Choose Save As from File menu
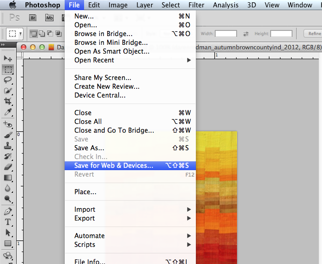Image resolution: width=322 pixels, height=264 pixels. (x=130, y=148)
